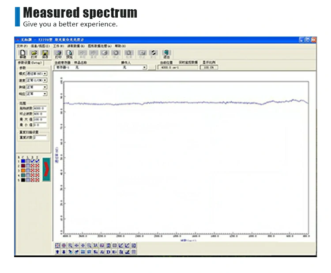The height and width of the screenshot is (273, 331).
Task: Click the ellipsis button beside register combo box
Action: coord(151,68)
